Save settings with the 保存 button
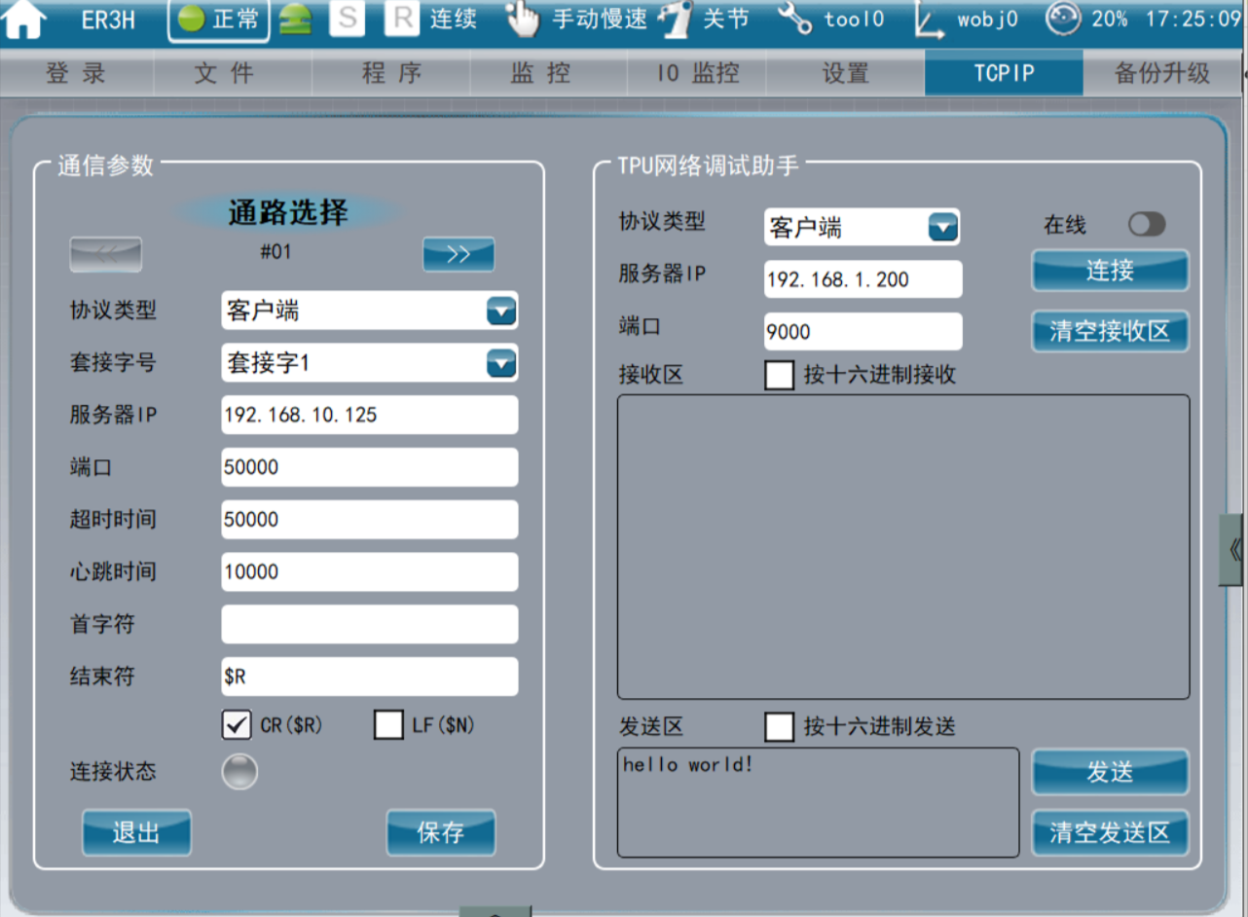The height and width of the screenshot is (917, 1248). [x=441, y=832]
